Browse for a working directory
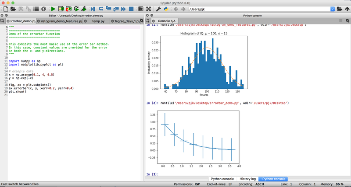351x187 pixels. pos(339,9)
